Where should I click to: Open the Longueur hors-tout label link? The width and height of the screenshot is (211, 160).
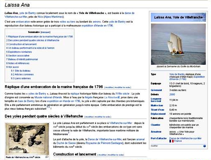[x=156, y=100]
